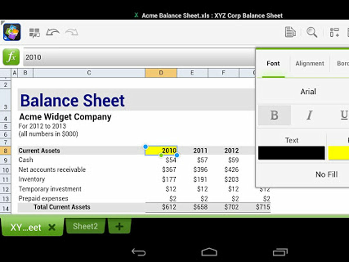Select the Balance Sheet title cell
The width and height of the screenshot is (349, 262).
point(72,100)
